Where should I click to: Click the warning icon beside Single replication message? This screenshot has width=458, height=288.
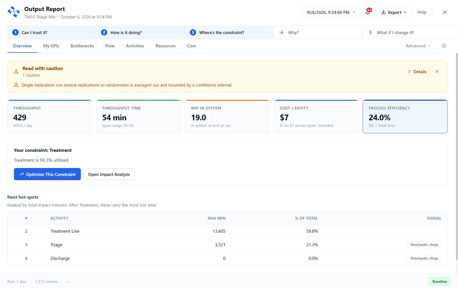pos(16,85)
